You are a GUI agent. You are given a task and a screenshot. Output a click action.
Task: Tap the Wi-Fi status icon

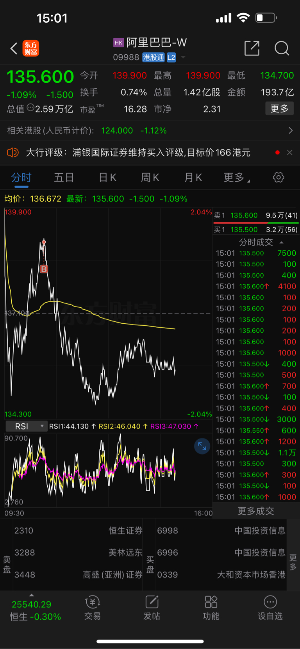243,18
